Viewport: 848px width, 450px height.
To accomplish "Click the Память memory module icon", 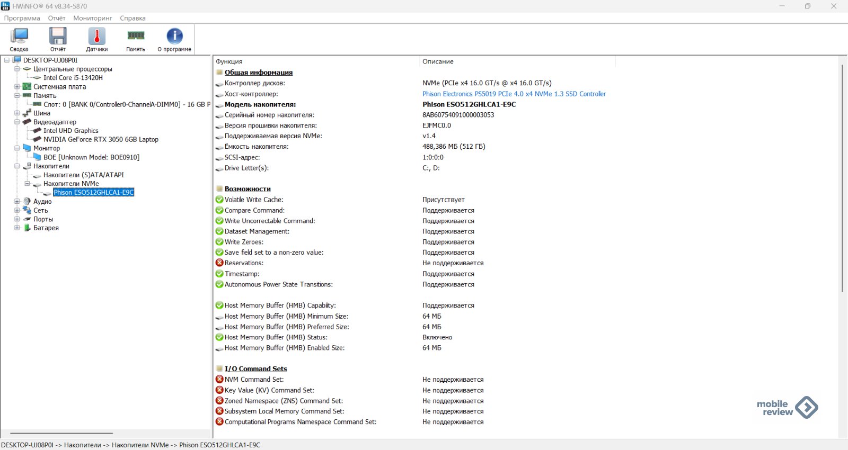I will pyautogui.click(x=136, y=37).
